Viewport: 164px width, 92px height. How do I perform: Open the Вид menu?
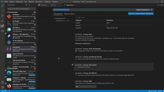click(x=26, y=2)
